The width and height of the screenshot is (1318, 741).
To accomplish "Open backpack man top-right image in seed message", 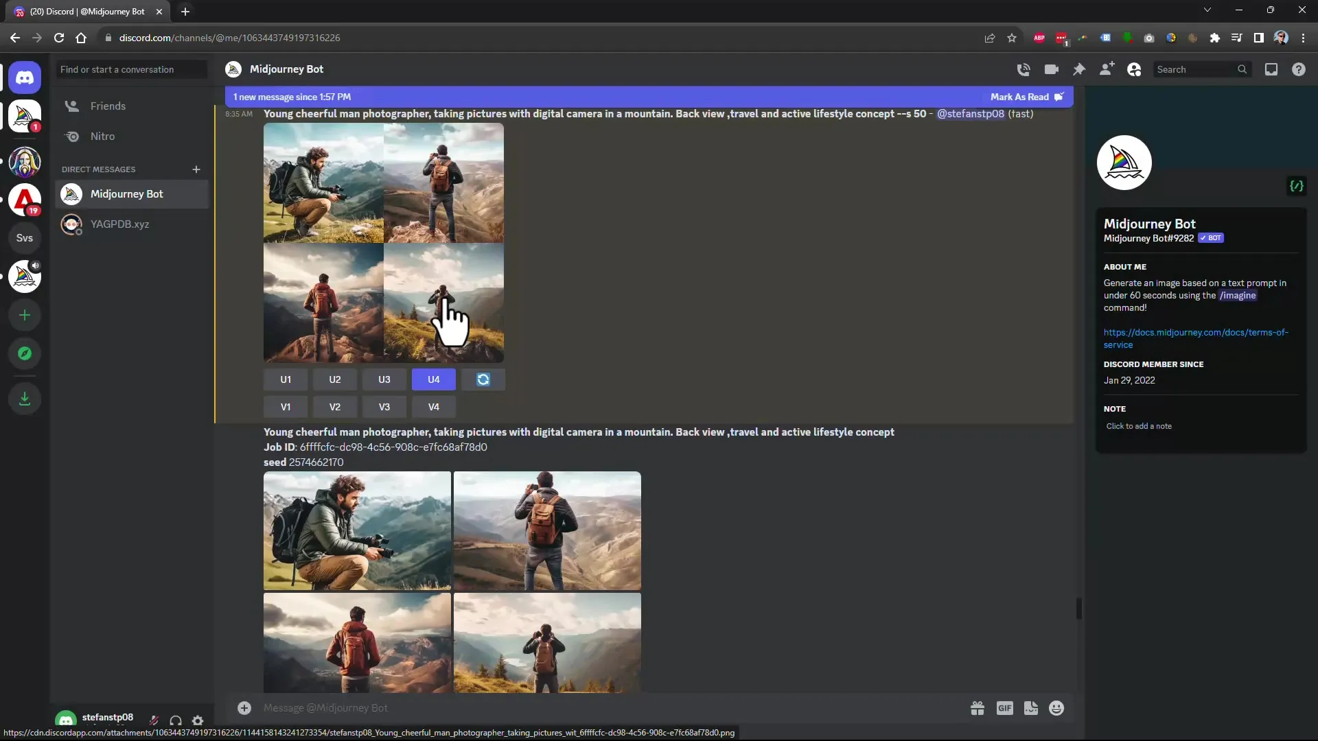I will [547, 530].
